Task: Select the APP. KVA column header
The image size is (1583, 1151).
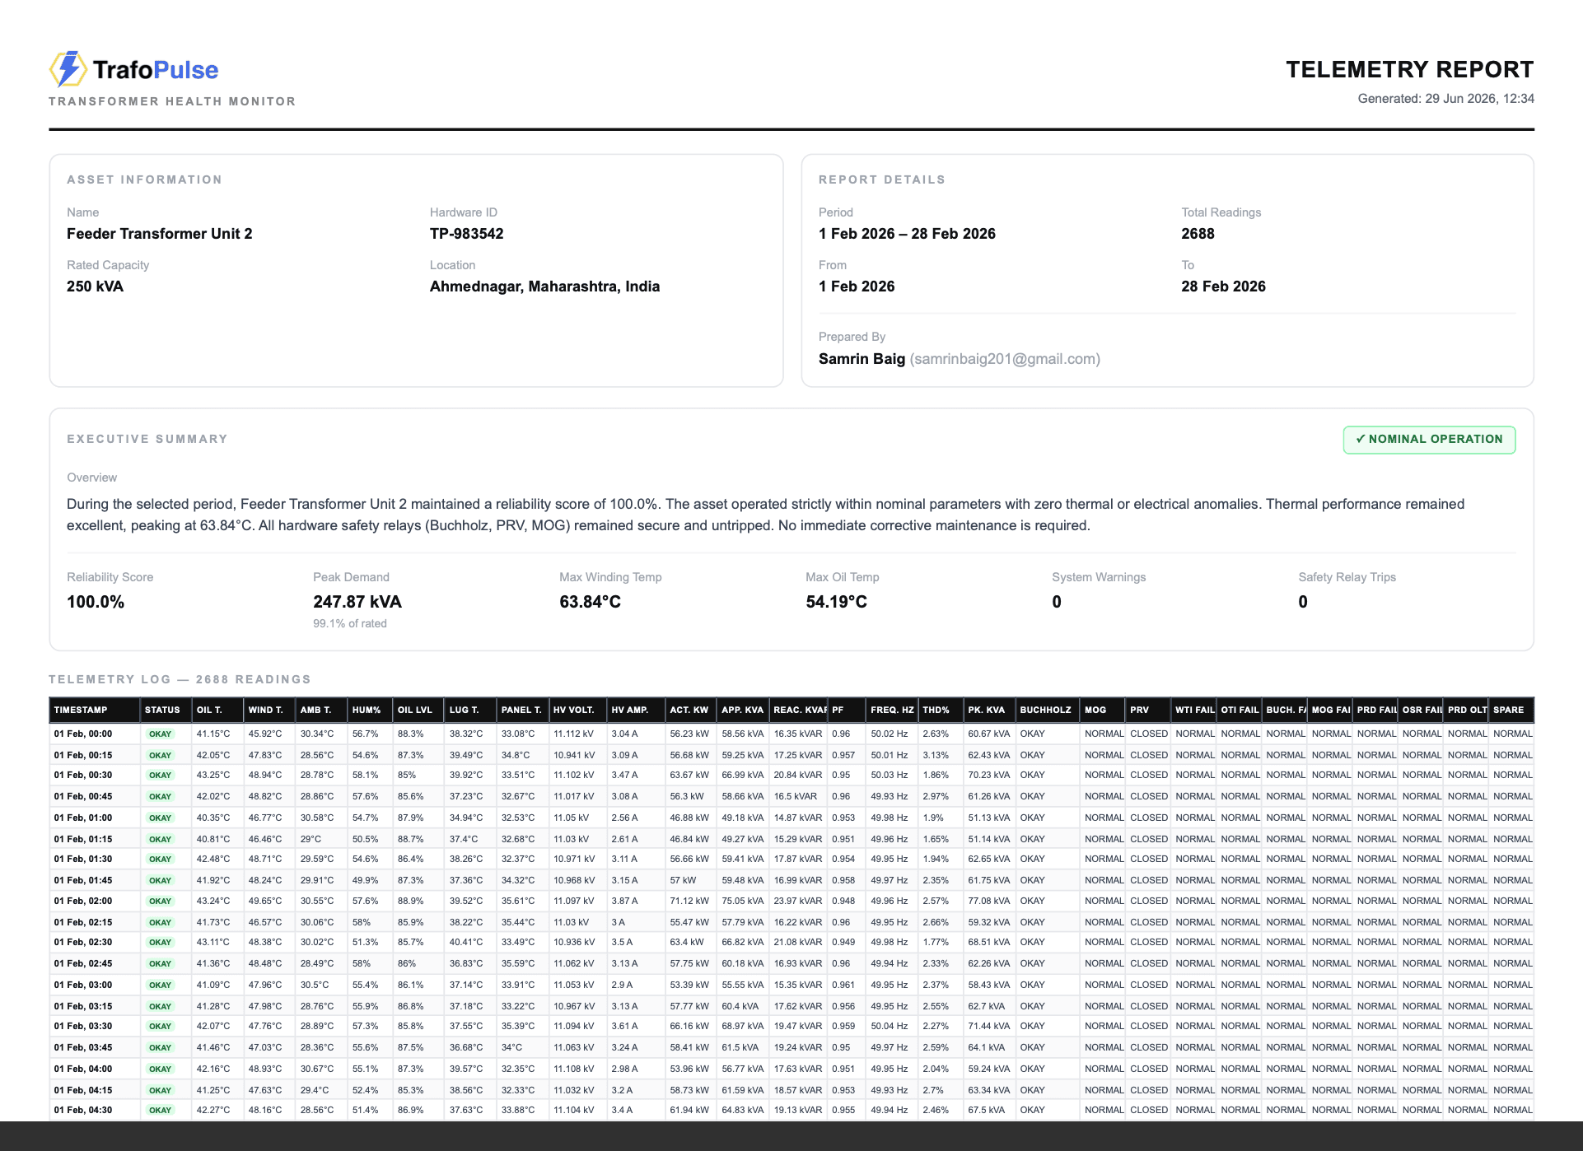Action: (743, 710)
